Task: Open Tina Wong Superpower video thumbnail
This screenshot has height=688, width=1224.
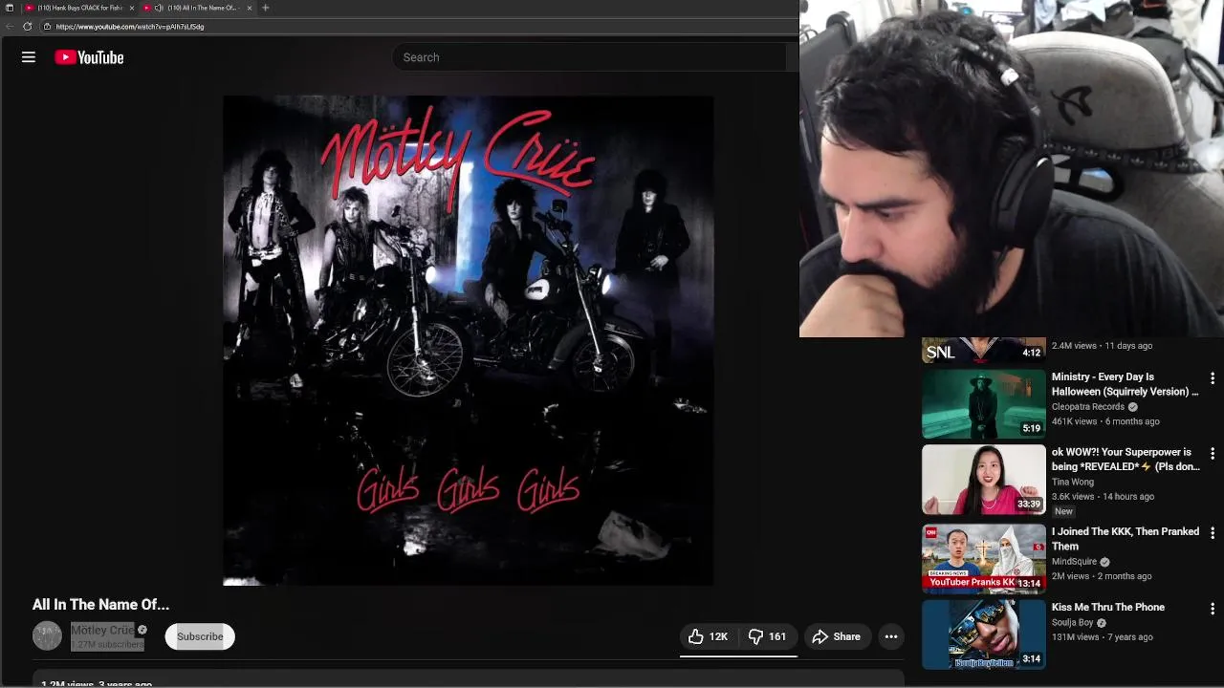Action: [983, 480]
